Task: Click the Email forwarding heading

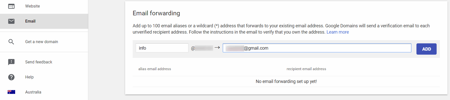Action: tap(156, 13)
